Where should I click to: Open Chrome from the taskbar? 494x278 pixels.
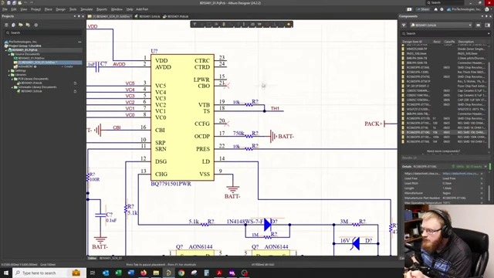(181, 273)
